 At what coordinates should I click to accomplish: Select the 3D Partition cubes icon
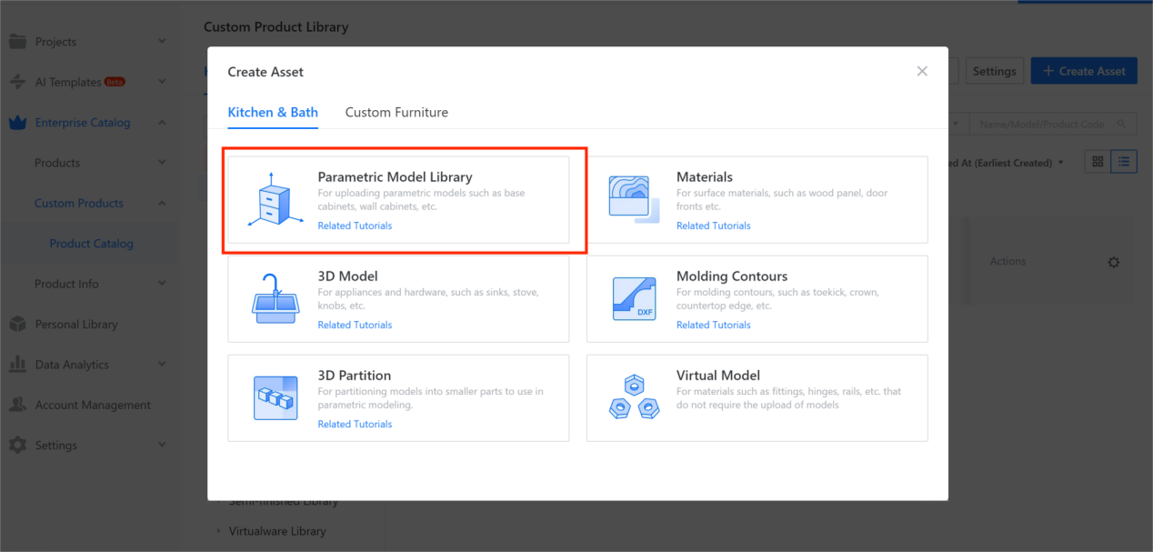(x=274, y=397)
